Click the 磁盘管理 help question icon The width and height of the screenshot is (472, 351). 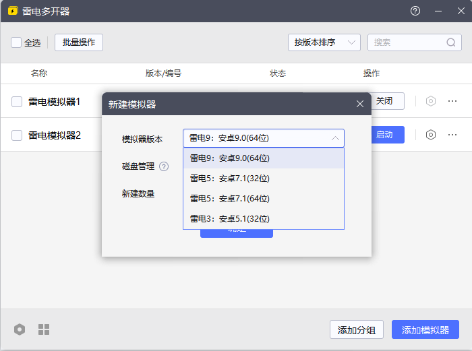(x=164, y=166)
